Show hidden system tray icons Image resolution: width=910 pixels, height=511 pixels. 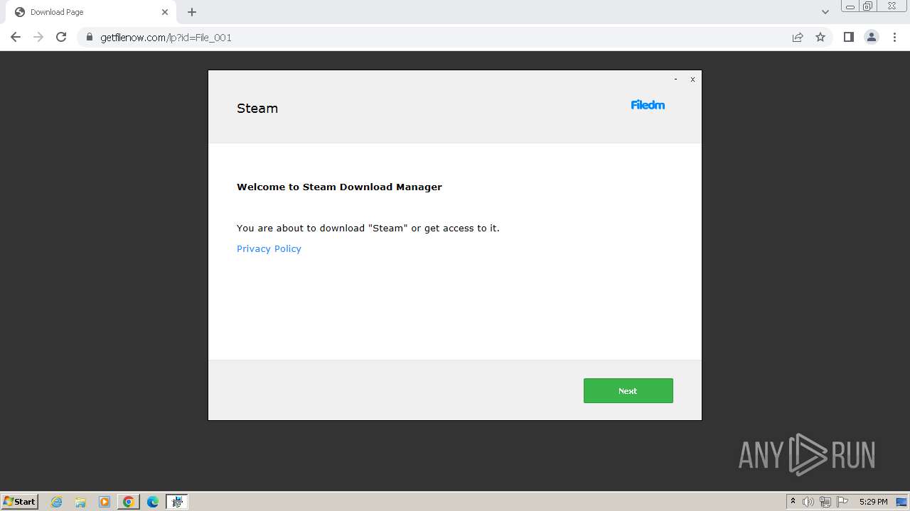click(x=793, y=502)
